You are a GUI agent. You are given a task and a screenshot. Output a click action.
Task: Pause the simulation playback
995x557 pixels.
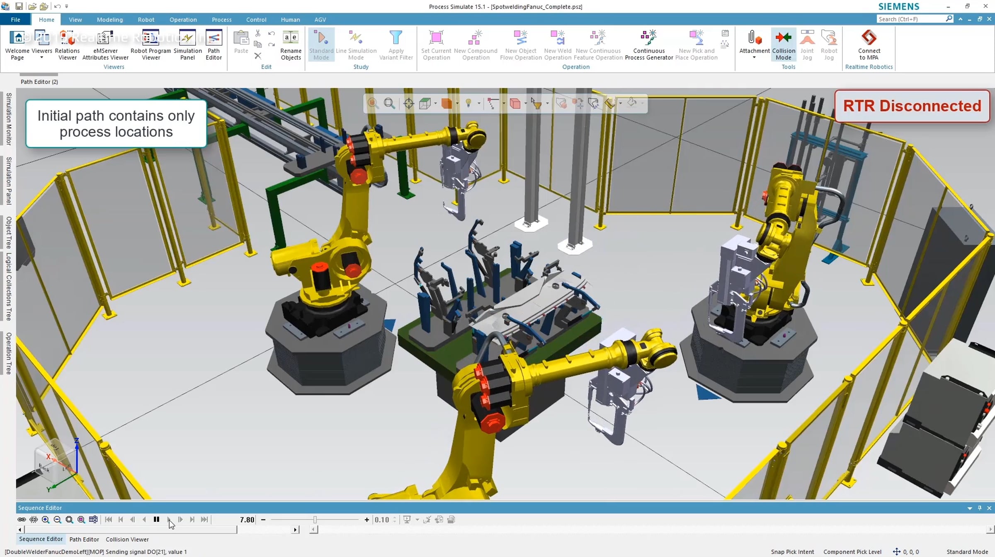pyautogui.click(x=156, y=519)
